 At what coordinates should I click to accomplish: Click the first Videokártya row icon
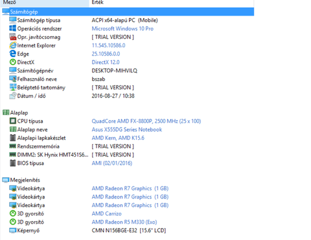(13, 188)
